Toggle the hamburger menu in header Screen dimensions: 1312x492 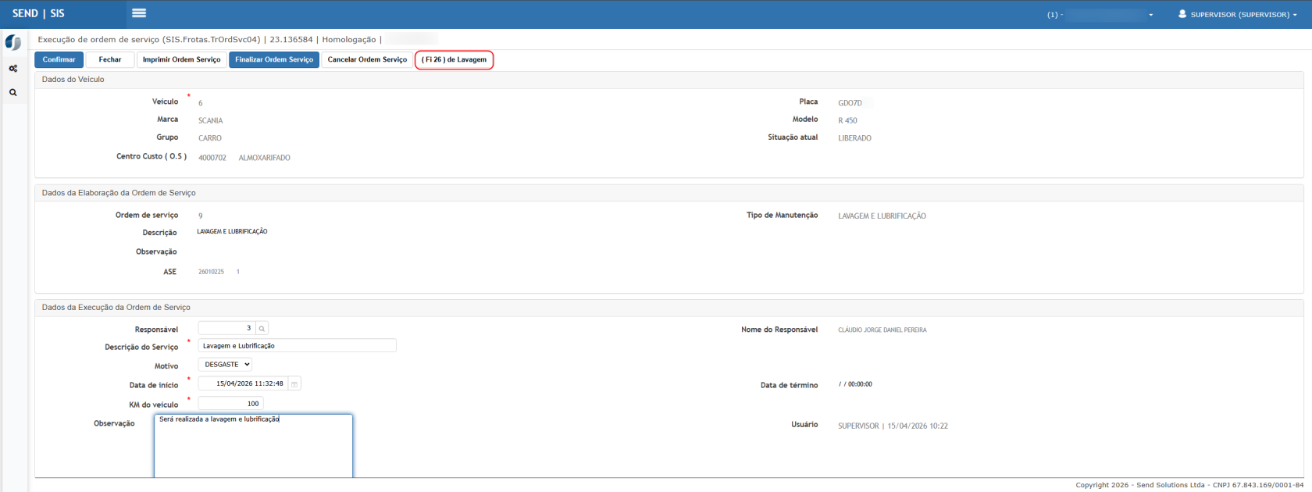[x=139, y=13]
